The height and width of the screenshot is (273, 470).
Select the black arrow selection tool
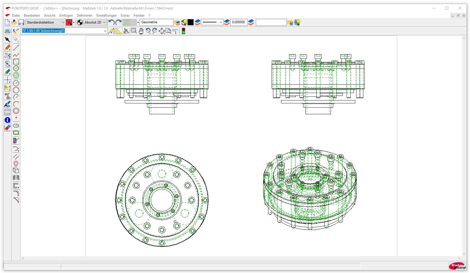click(7, 40)
